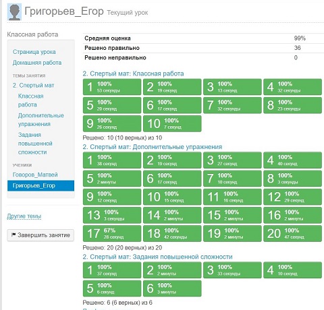Select the 2. Спертый мат topic in sidebar
This screenshot has width=324, height=310.
[x=33, y=86]
